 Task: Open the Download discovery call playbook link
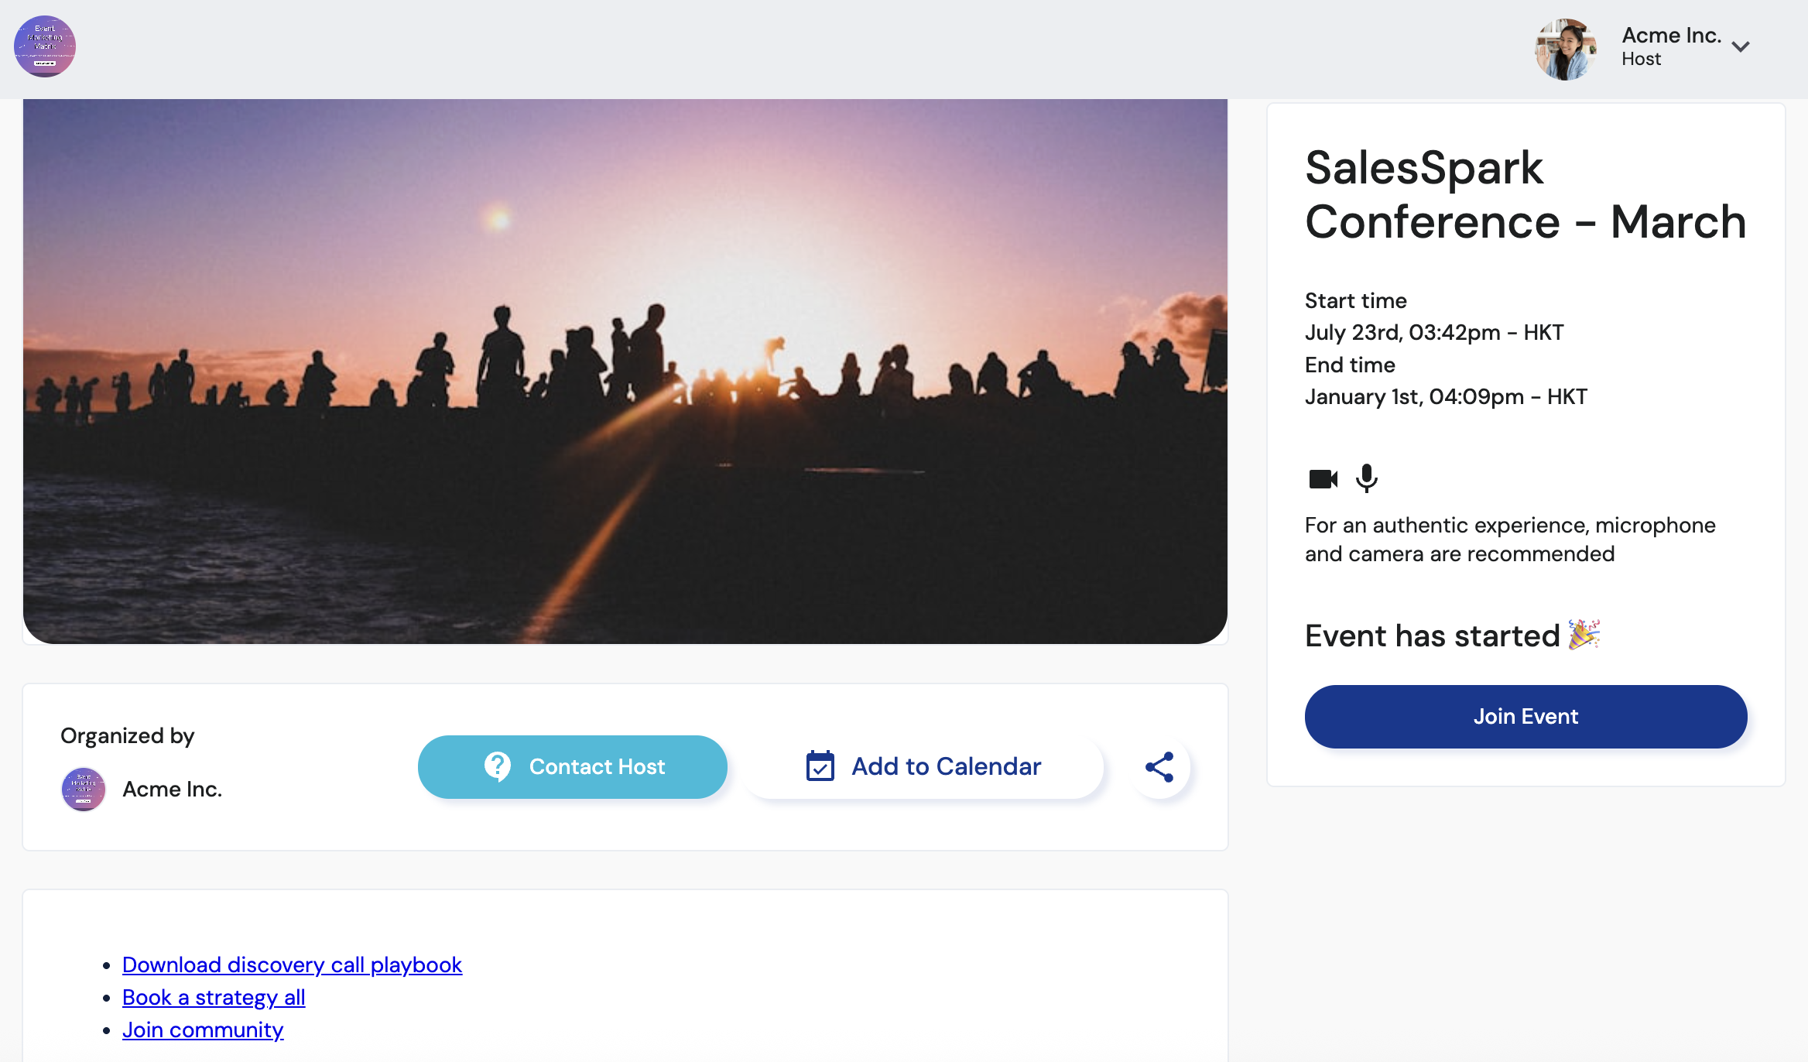click(292, 964)
